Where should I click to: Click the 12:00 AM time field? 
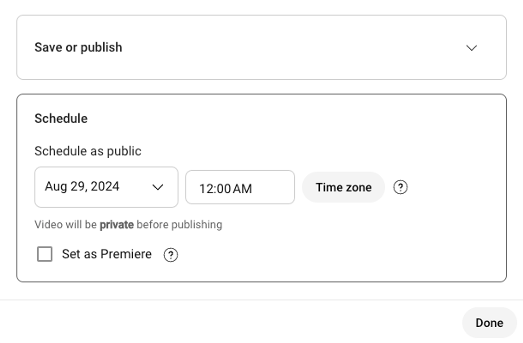point(240,187)
